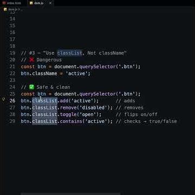
Task: Click line number 29 in the gutter
Action: [x=12, y=121]
